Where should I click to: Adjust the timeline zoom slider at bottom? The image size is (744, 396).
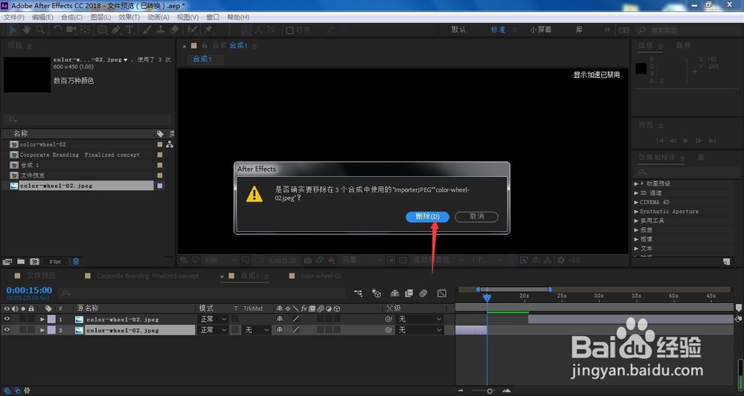[x=490, y=391]
